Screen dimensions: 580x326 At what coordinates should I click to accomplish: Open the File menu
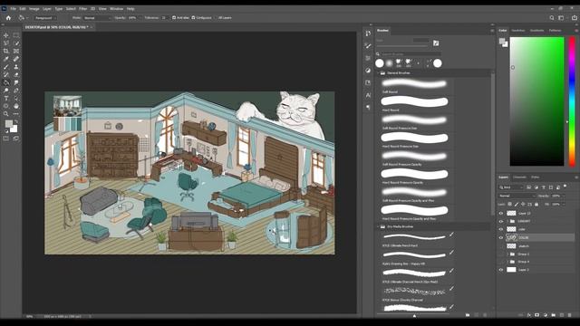13,8
